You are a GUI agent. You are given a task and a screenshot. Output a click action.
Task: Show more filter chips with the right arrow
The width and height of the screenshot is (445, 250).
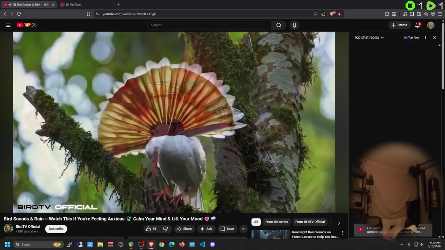click(339, 223)
